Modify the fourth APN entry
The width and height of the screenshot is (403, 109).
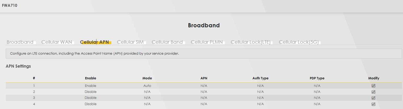click(373, 104)
